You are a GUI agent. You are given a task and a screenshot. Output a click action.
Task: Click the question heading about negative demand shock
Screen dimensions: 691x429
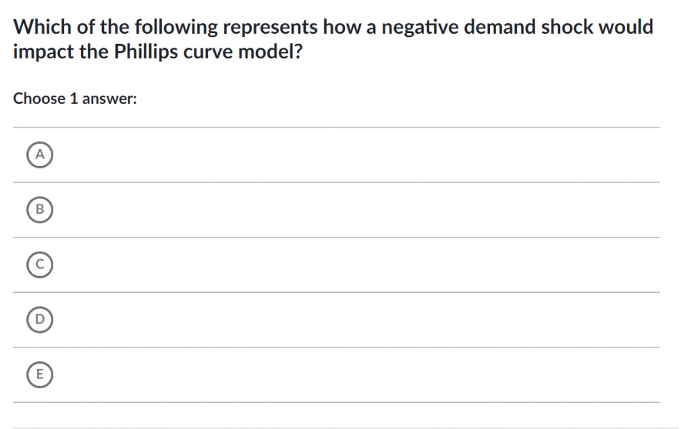pos(333,27)
